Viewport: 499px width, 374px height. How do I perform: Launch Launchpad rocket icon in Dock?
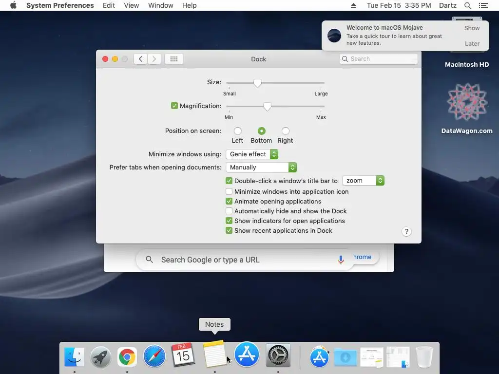point(100,357)
